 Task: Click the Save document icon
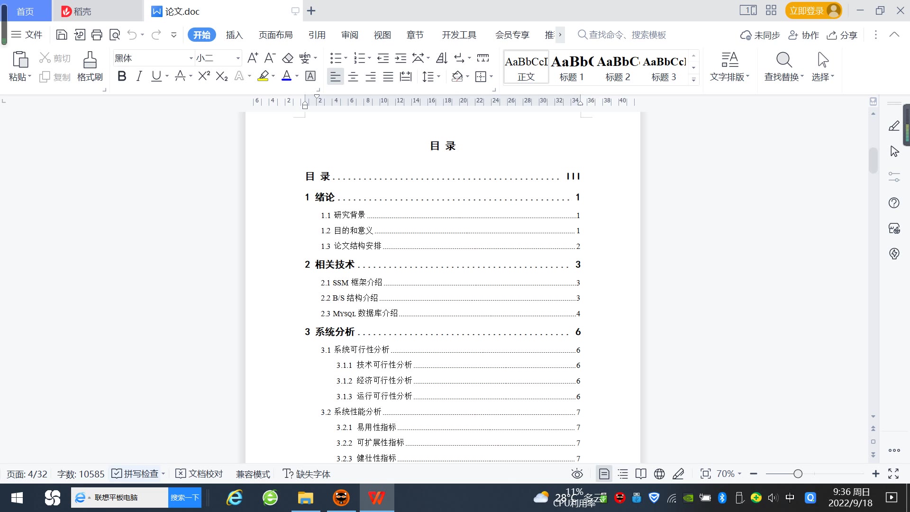click(62, 35)
